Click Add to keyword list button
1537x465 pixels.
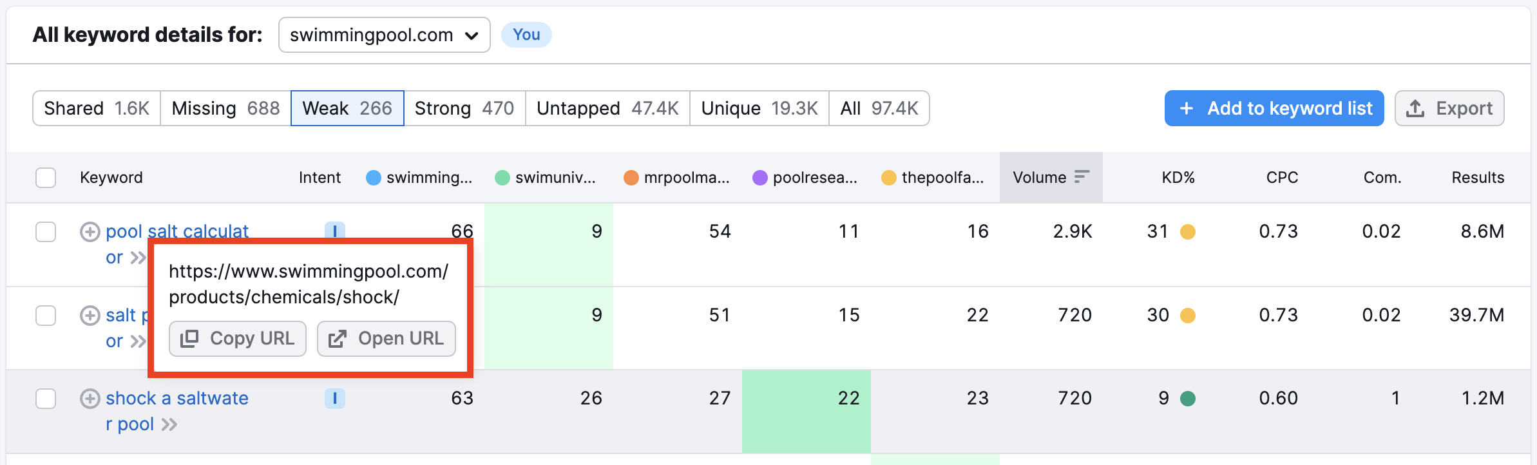click(1274, 108)
